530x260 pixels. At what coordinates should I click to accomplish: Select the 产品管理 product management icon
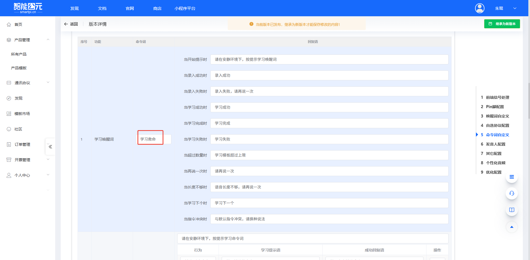coord(9,40)
